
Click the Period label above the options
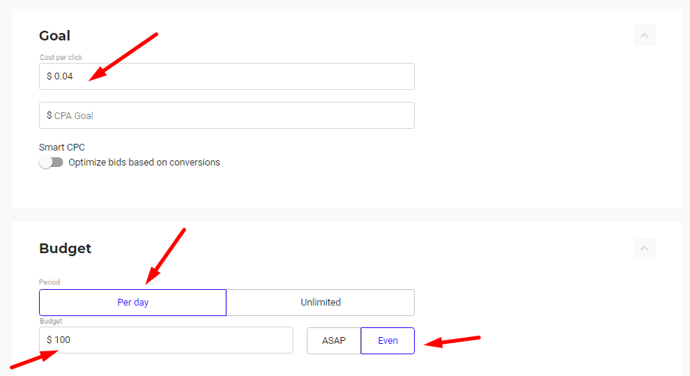(x=49, y=282)
